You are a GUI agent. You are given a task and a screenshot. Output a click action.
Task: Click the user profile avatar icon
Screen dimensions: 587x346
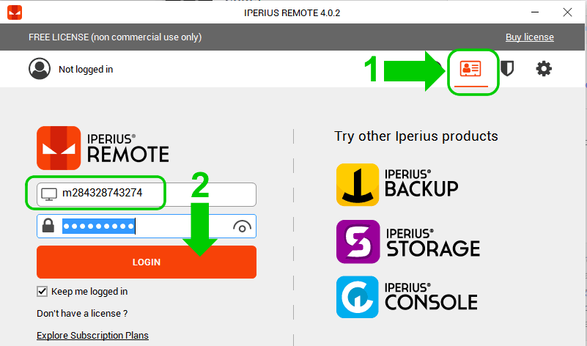pyautogui.click(x=40, y=68)
